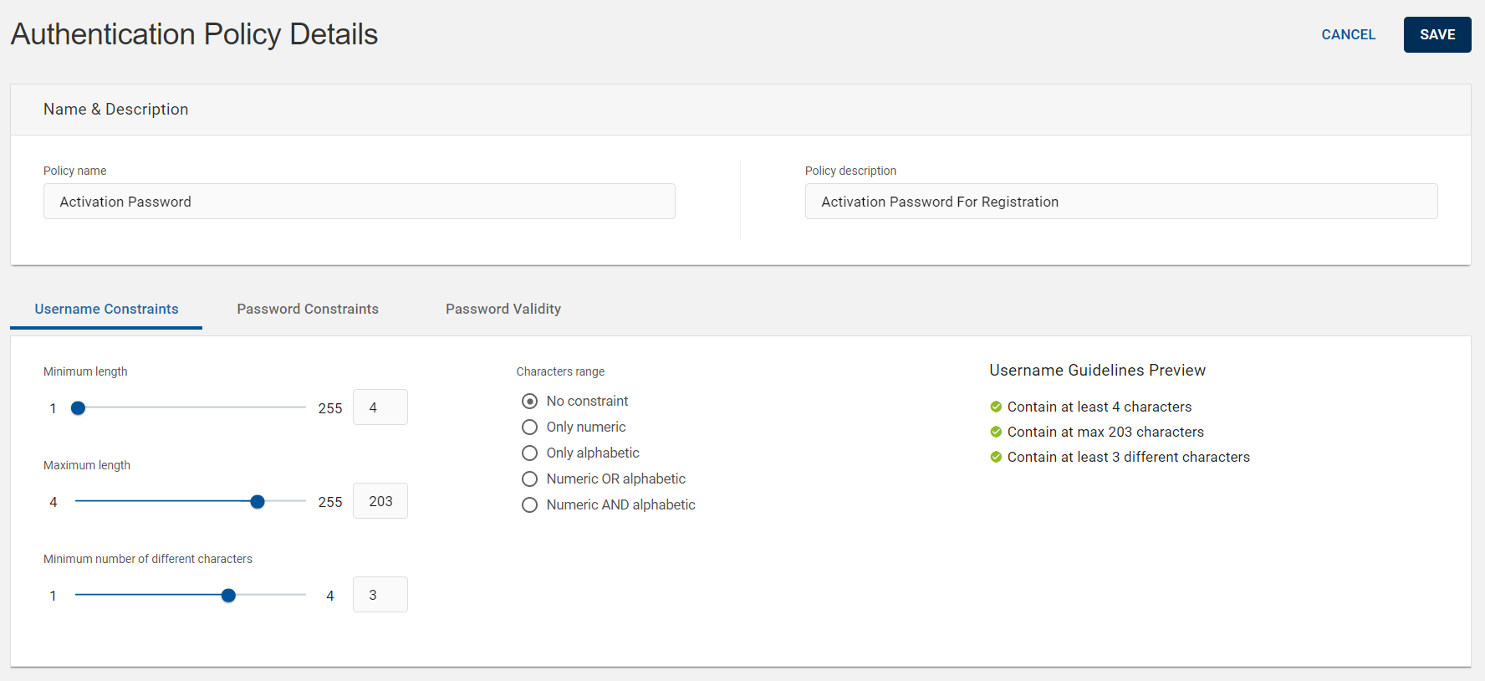The height and width of the screenshot is (681, 1485).
Task: Click the Maximum length value box showing 203
Action: coord(380,501)
